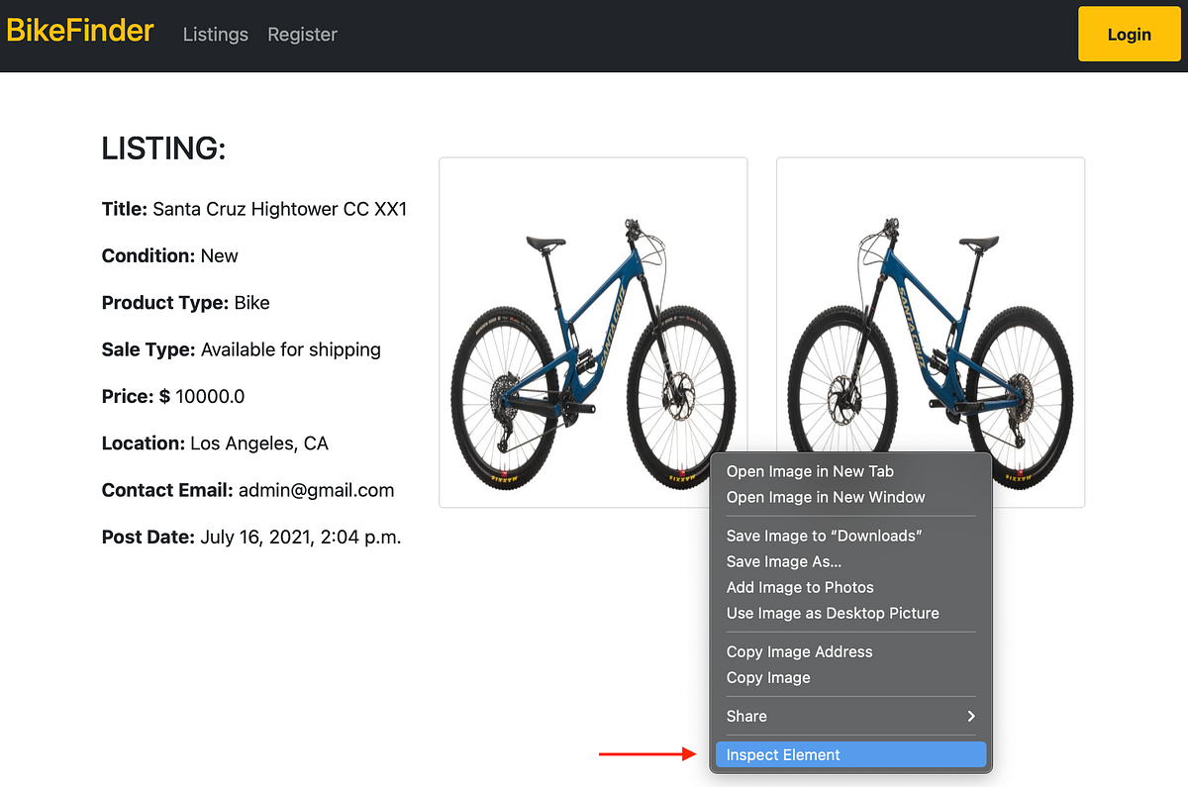The image size is (1188, 787).
Task: Click the BikeFinder logo
Action: click(x=80, y=32)
